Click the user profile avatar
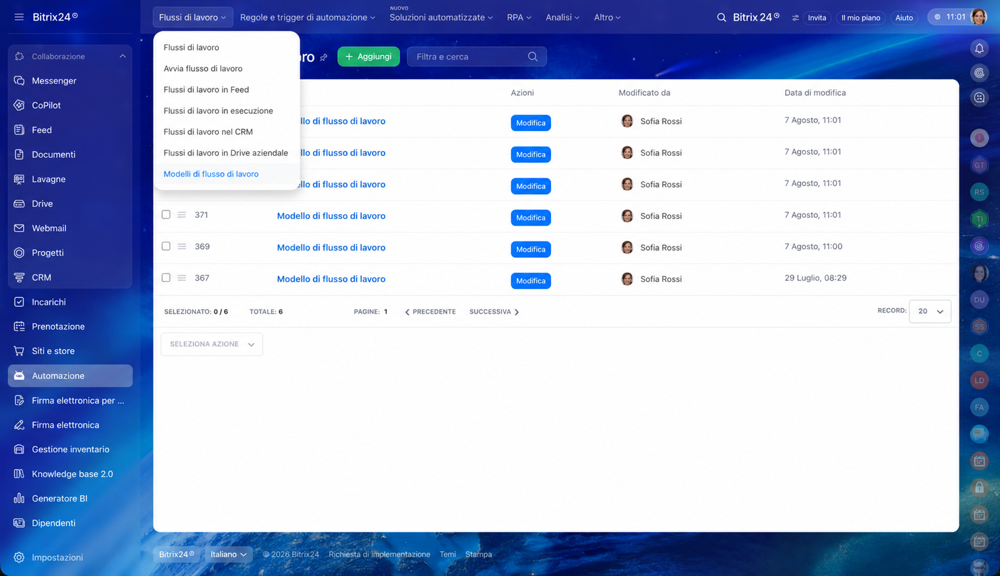The width and height of the screenshot is (1000, 576). (x=978, y=17)
